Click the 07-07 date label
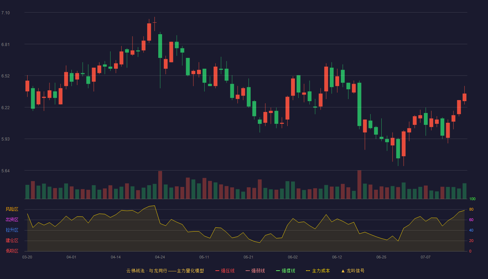Viewport: 488px width, 279px height. click(426, 257)
